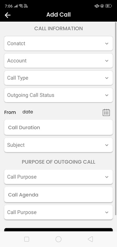Open the calendar date picker icon

coord(106,112)
